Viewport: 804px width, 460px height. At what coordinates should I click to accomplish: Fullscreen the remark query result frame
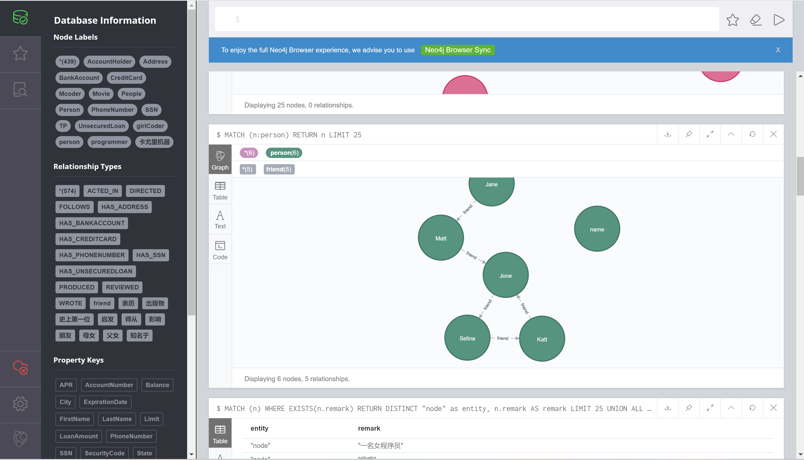click(x=710, y=408)
